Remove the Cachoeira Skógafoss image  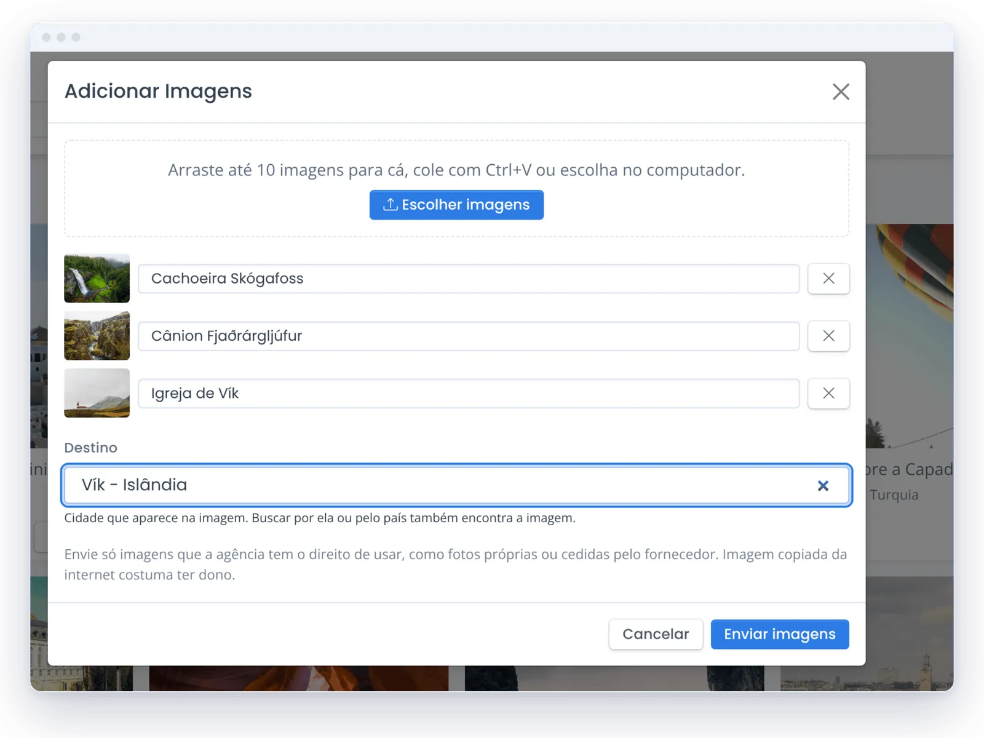[x=828, y=279]
